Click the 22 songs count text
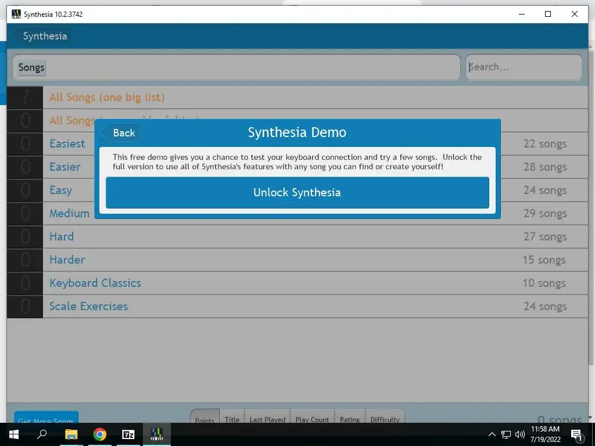This screenshot has height=446, width=595. (x=545, y=144)
